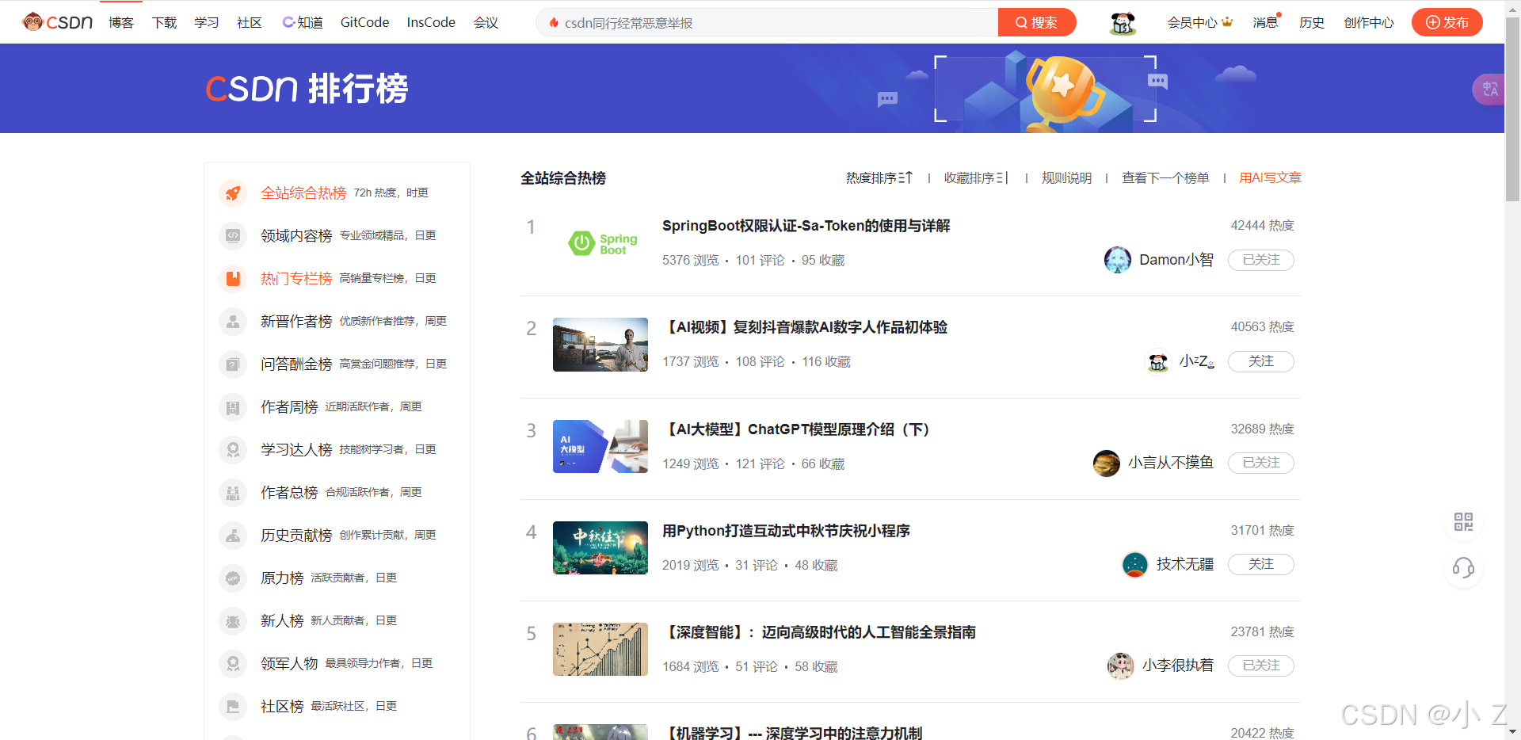Click the orange 搜索 button
The image size is (1521, 740).
(1036, 22)
